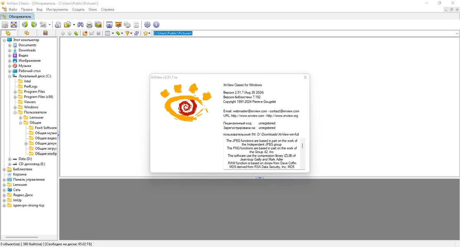Viewport: 460px width, 247px height.
Task: Open the Файл menu
Action: [12, 9]
